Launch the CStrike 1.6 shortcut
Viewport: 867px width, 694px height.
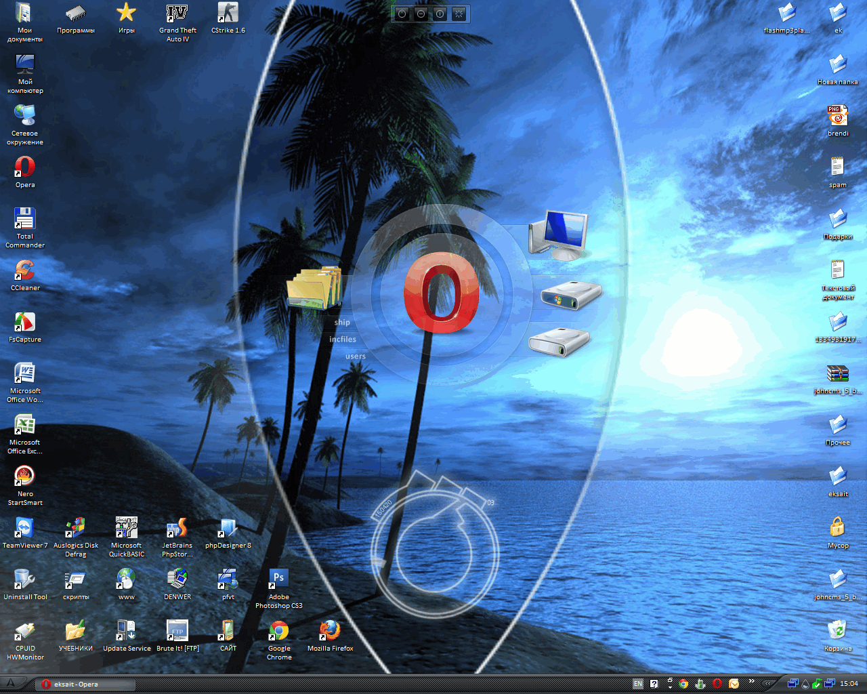coord(228,18)
